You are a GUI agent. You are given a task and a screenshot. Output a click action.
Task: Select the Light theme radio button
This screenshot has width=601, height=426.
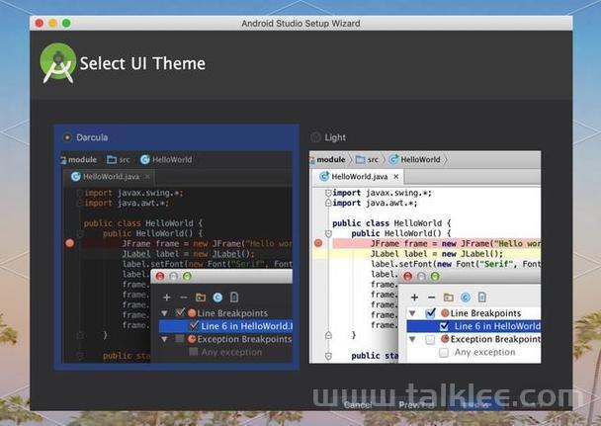[x=315, y=137]
